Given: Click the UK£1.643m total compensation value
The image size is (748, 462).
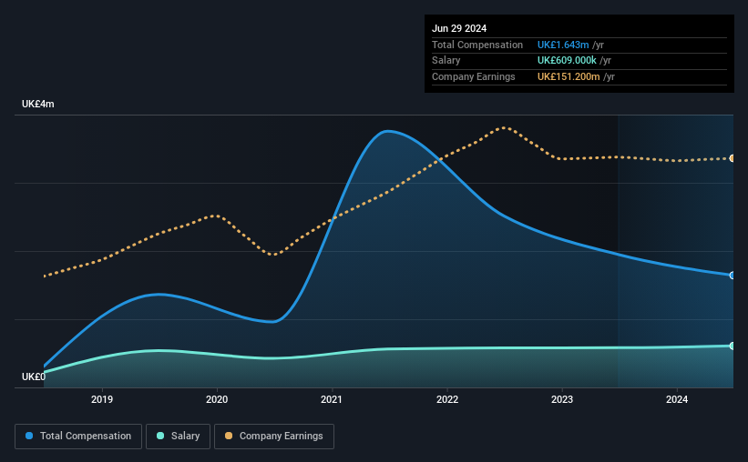Looking at the screenshot, I should point(563,45).
